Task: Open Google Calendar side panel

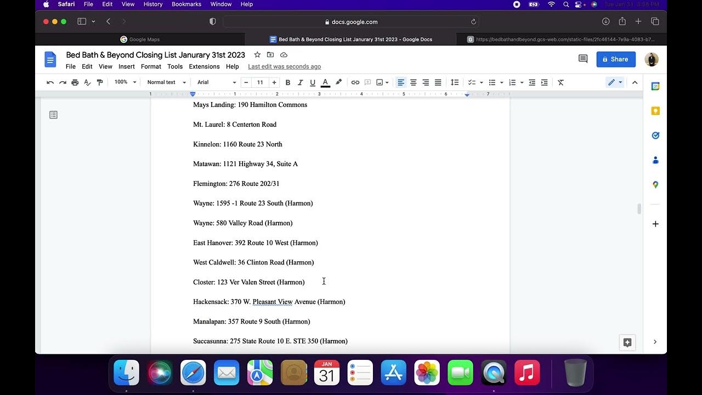Action: point(655,86)
